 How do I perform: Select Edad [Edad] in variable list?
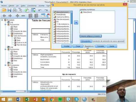pyautogui.click(x=62, y=14)
